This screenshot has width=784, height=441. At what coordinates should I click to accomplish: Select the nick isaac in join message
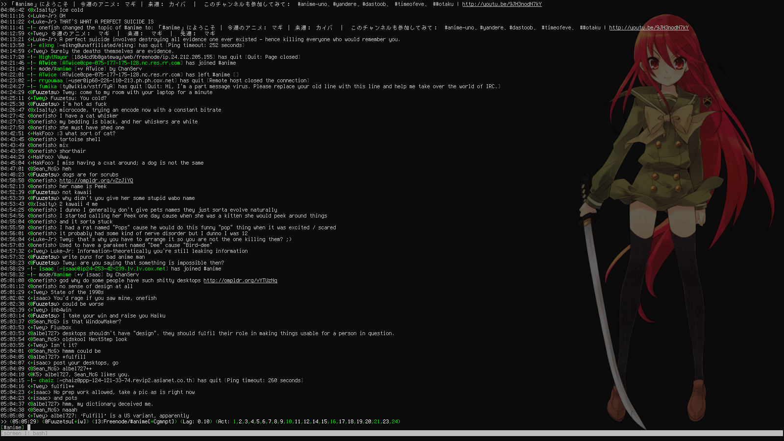[46, 269]
